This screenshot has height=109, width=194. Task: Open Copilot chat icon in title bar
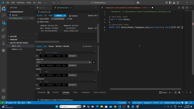pyautogui.click(x=138, y=3)
